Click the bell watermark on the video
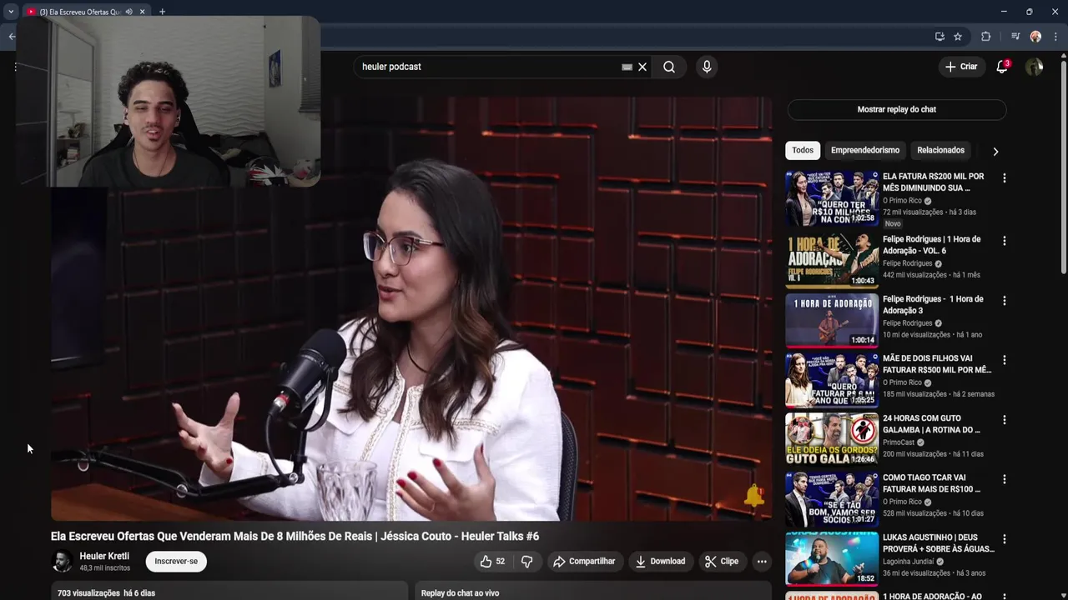 [754, 496]
